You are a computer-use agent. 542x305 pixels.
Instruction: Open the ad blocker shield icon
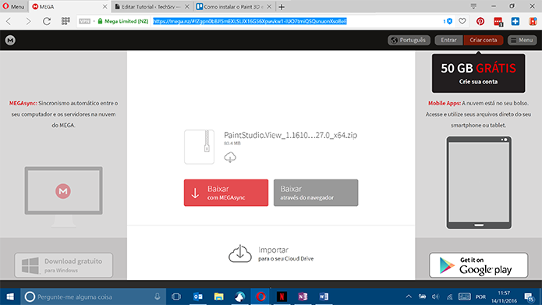(x=448, y=21)
